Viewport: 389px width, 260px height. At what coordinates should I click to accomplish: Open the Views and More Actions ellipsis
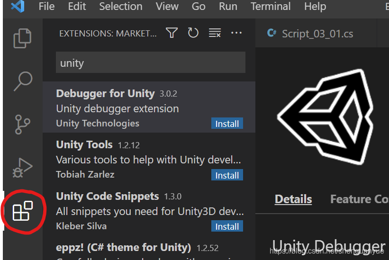(236, 33)
